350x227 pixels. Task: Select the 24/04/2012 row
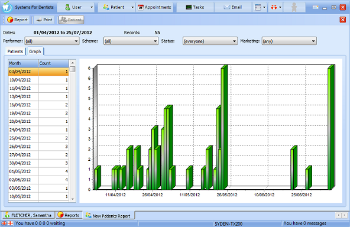[38, 130]
